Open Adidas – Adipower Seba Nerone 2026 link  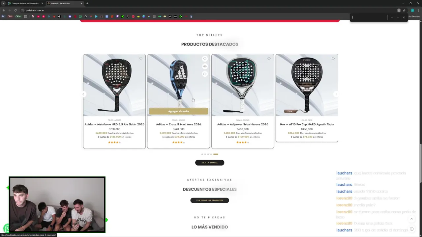point(243,124)
